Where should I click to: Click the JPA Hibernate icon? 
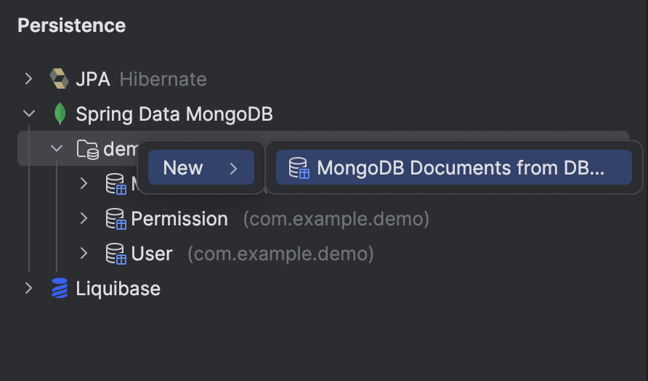point(59,79)
